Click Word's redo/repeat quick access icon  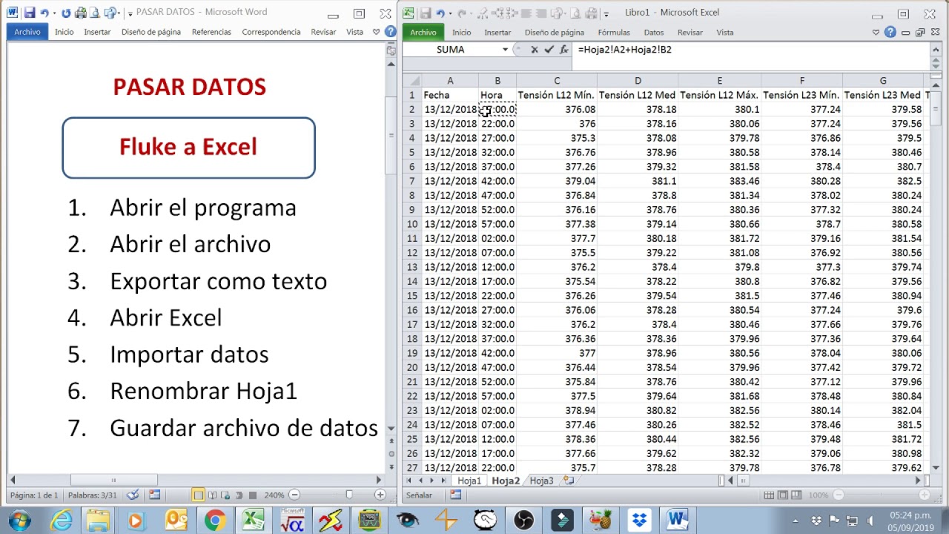pyautogui.click(x=66, y=13)
